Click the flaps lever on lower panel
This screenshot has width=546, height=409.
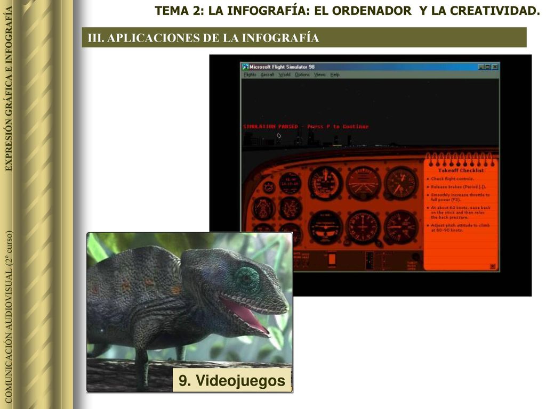(332, 260)
